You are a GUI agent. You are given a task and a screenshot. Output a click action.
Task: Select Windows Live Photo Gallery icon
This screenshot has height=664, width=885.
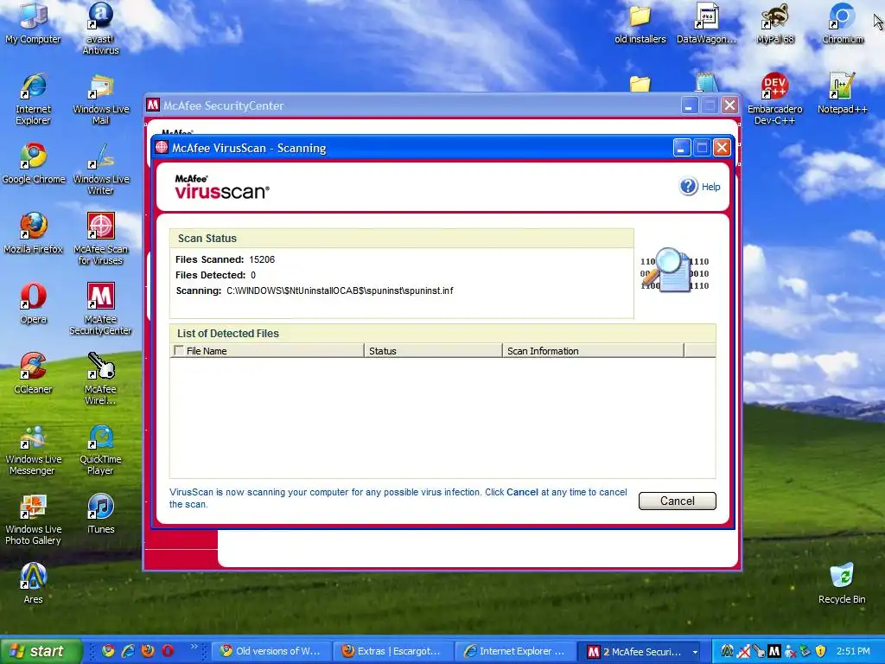click(x=33, y=519)
